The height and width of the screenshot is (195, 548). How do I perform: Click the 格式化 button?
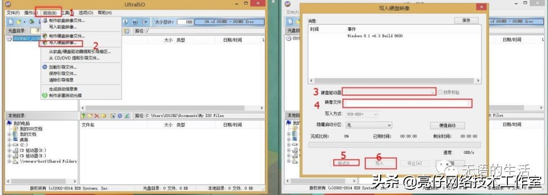345,163
